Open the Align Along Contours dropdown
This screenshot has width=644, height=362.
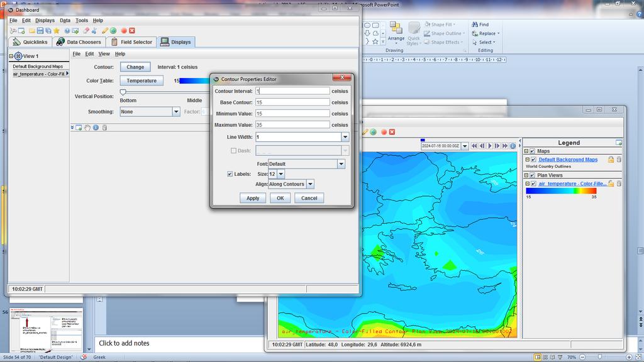tap(311, 184)
